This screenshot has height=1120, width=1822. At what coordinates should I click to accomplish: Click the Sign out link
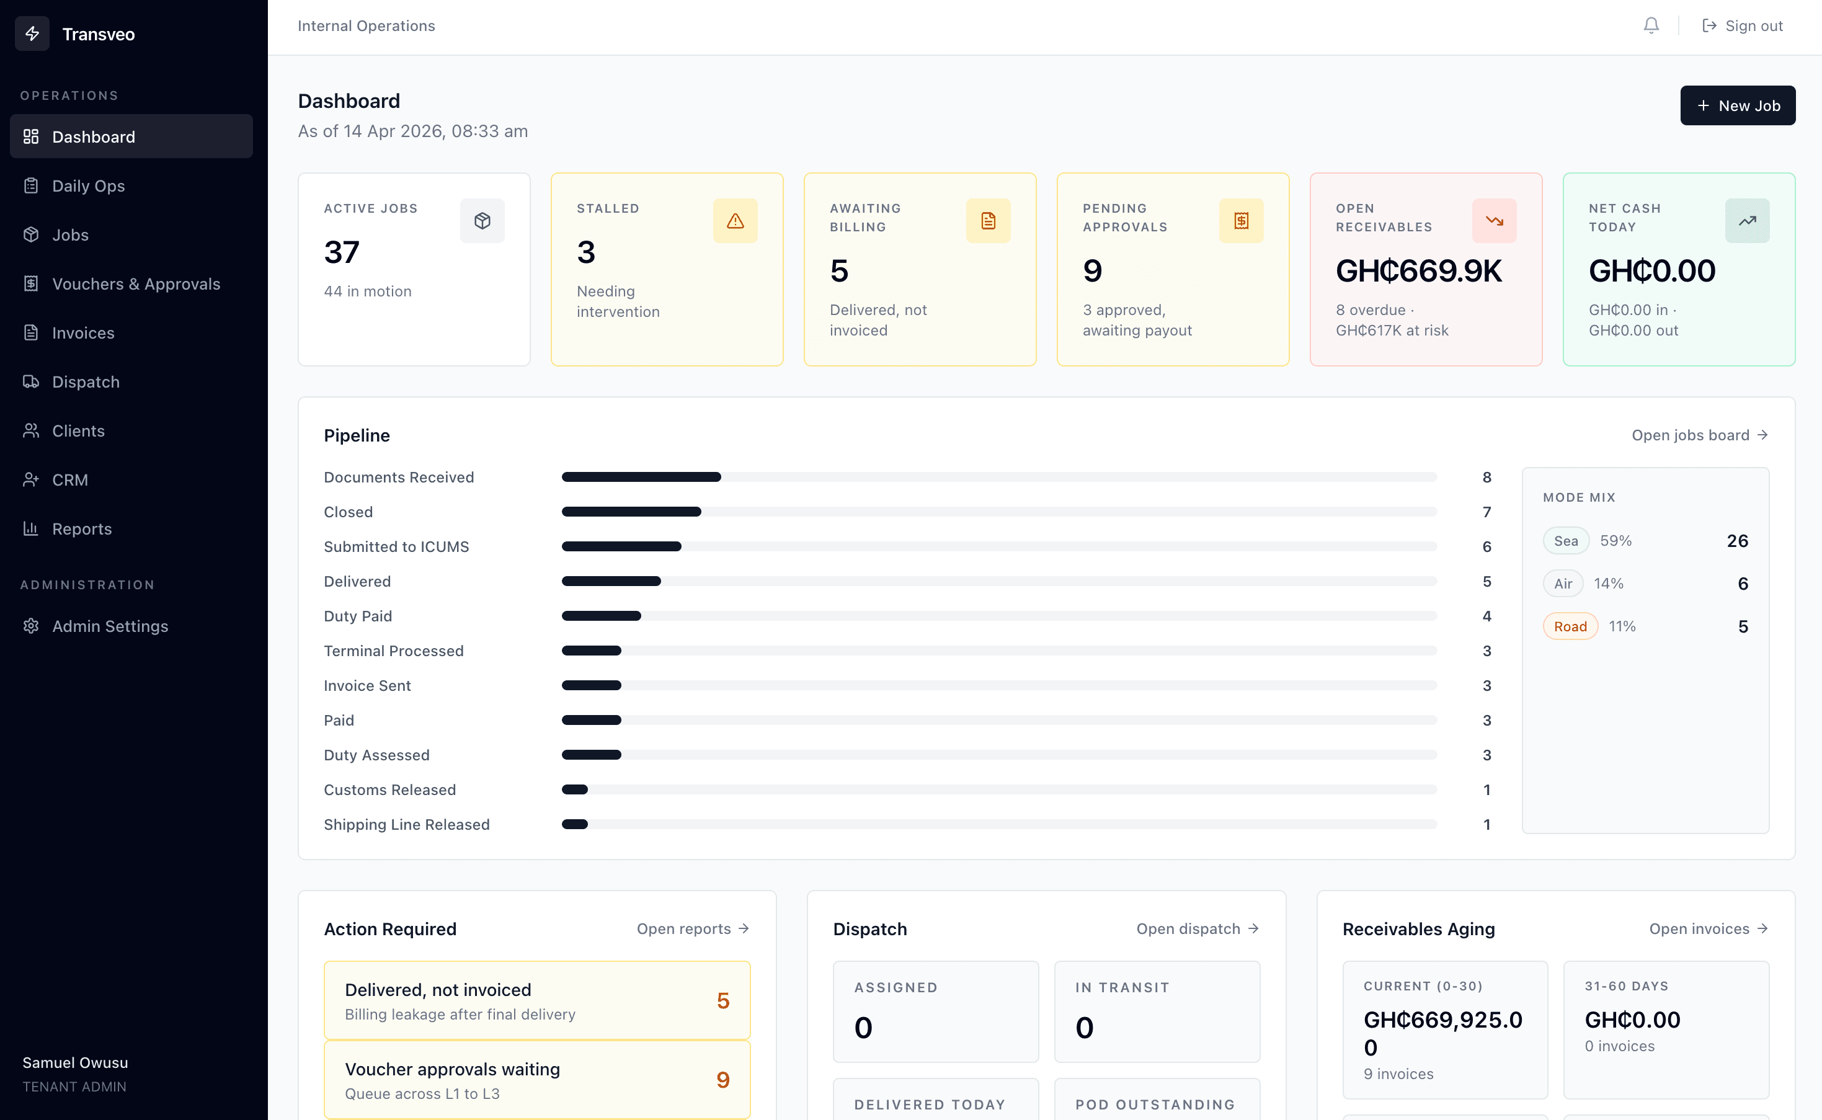click(x=1742, y=26)
